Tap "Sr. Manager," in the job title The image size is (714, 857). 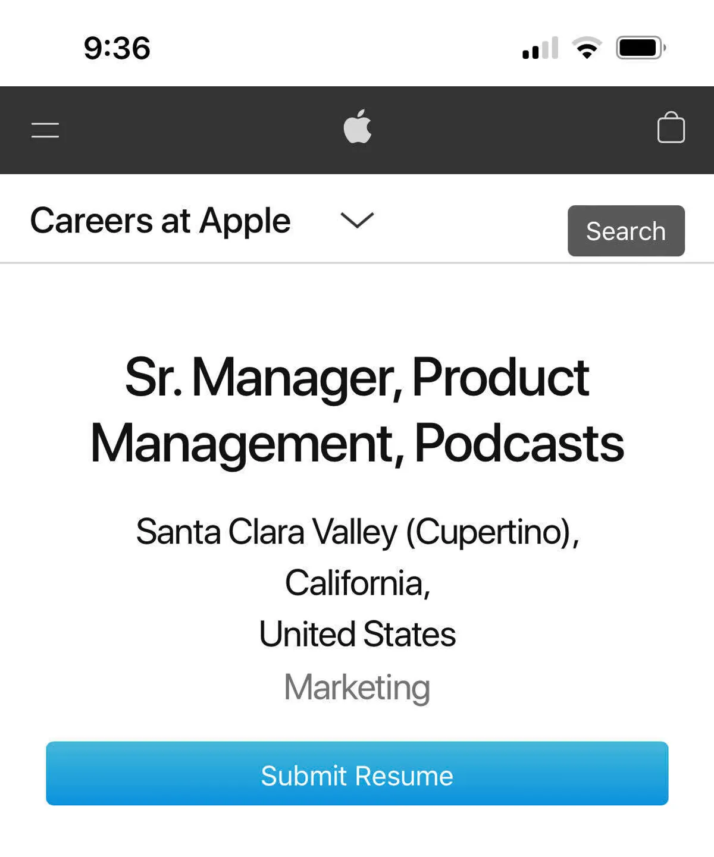[263, 377]
